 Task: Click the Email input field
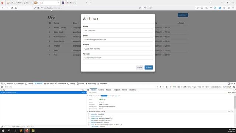[x=118, y=40]
